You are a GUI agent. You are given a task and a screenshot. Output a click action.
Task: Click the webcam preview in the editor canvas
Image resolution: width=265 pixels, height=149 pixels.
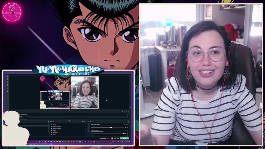click(x=85, y=92)
